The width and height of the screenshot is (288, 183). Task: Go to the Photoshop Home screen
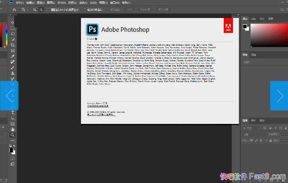point(14,10)
